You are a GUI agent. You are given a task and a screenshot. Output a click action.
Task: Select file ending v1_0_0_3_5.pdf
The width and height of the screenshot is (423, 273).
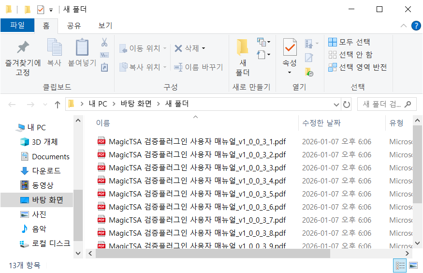tap(191, 194)
